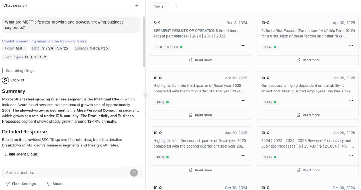Add a new tab with the plus icon
361x190 pixels.
[176, 7]
